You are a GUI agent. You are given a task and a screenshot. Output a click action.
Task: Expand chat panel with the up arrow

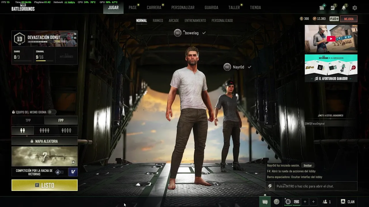tap(265, 195)
